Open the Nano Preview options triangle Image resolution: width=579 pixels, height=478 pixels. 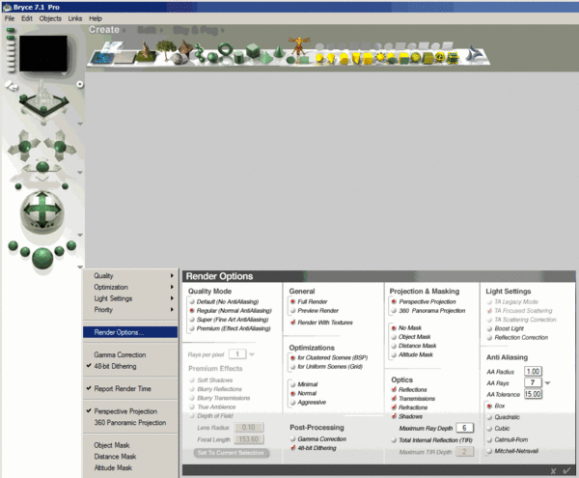pos(64,74)
